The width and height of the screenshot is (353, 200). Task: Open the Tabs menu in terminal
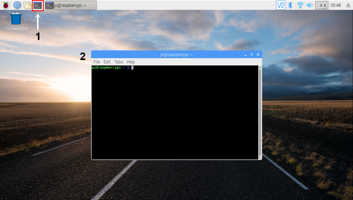pos(119,62)
